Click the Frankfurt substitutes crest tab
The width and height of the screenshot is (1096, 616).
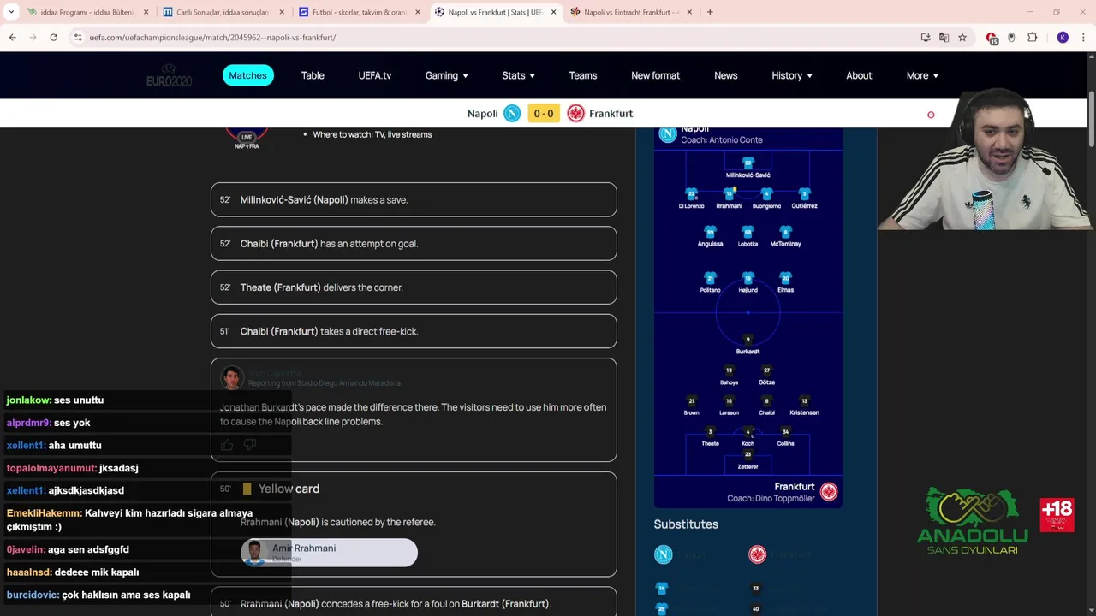pos(757,554)
